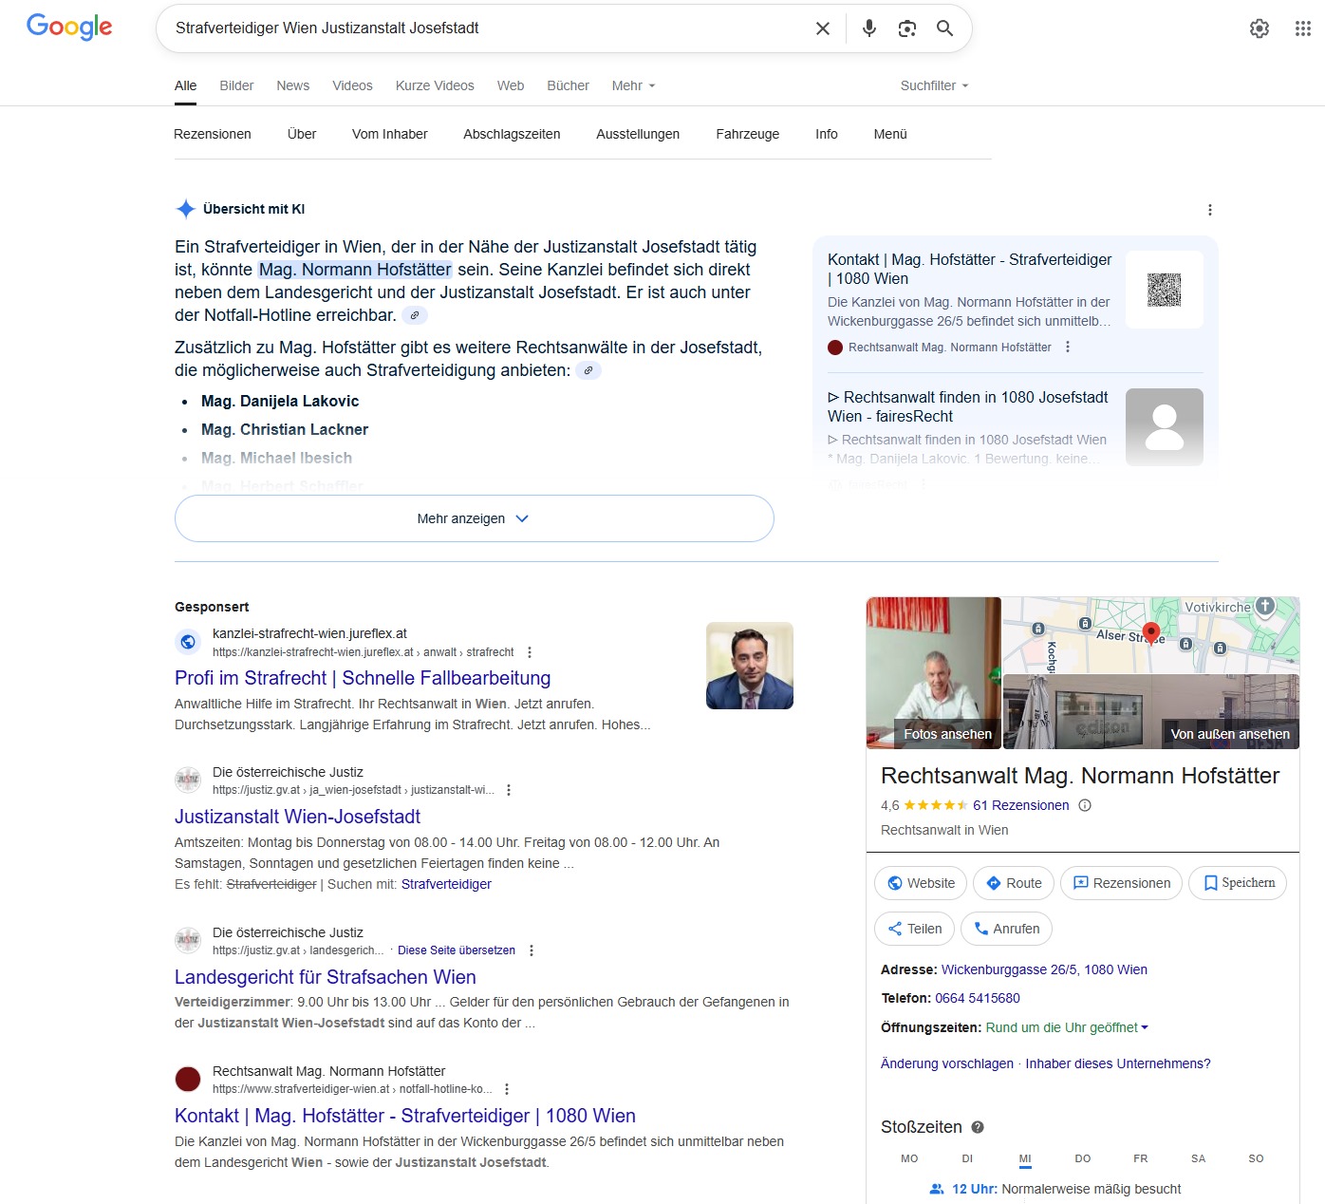Screen dimensions: 1325x1204
Task: Switch to the Bilder tab
Action: (x=236, y=85)
